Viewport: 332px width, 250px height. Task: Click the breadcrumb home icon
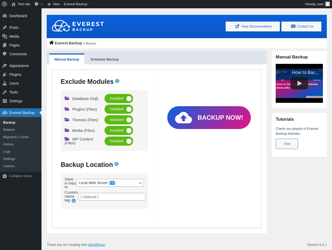51,43
